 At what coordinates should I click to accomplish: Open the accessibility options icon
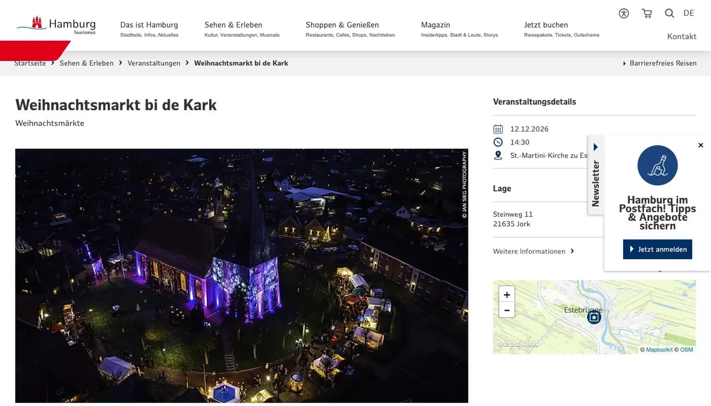[624, 13]
